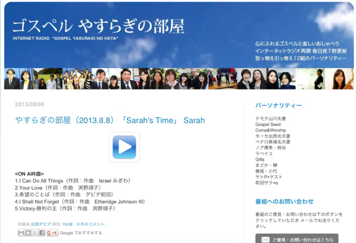
Task: Click the ご意見・お問い合わせはこちら button
Action: click(x=296, y=239)
